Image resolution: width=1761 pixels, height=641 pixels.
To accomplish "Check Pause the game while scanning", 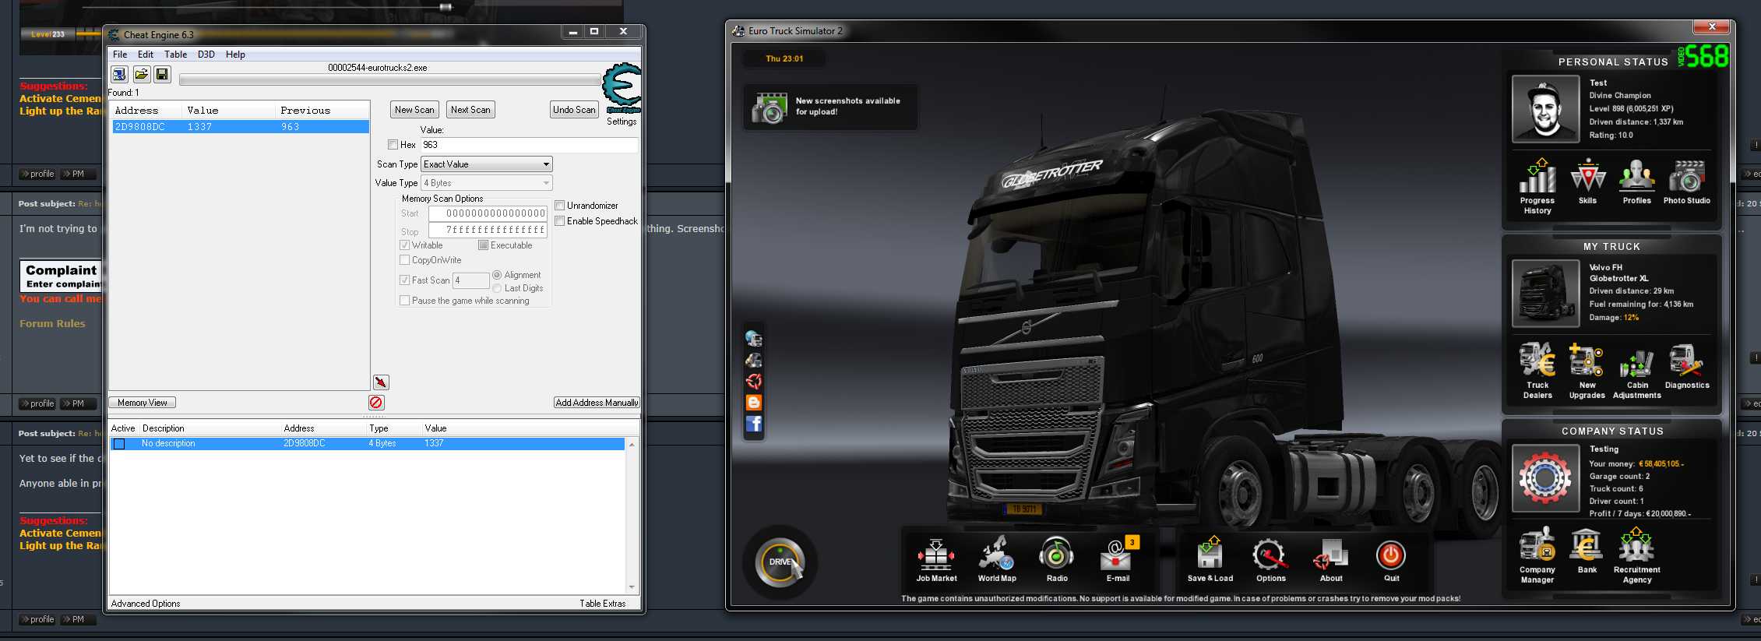I will pos(404,301).
